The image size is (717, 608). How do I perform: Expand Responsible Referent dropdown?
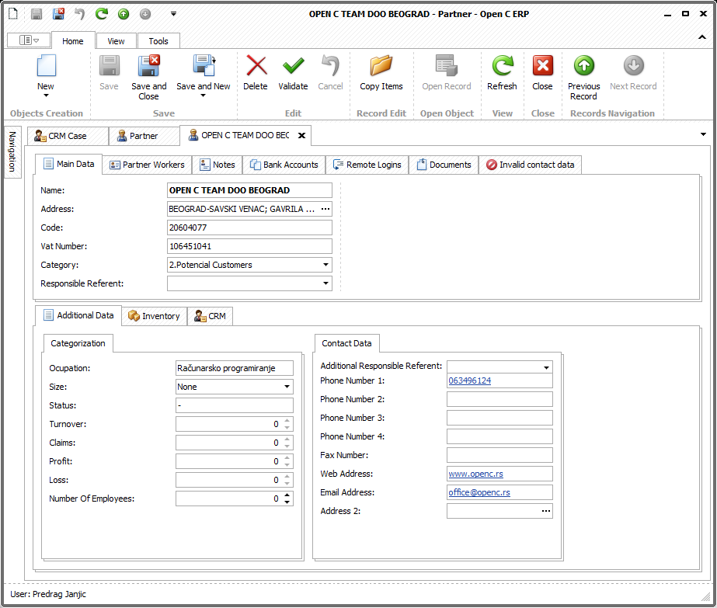(325, 283)
